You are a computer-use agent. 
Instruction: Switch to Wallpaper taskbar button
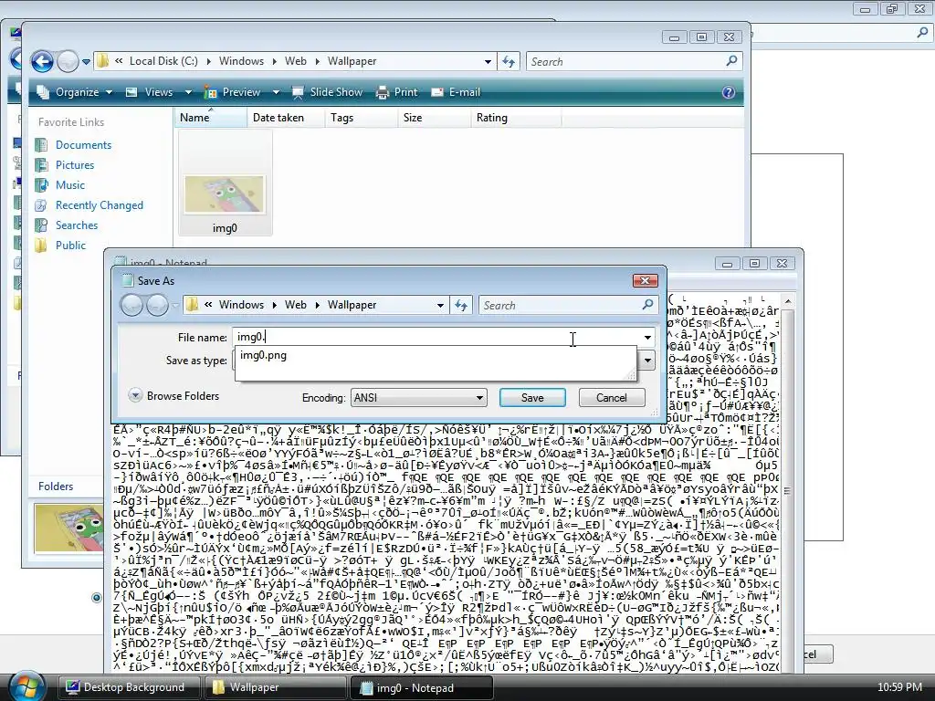tap(275, 687)
